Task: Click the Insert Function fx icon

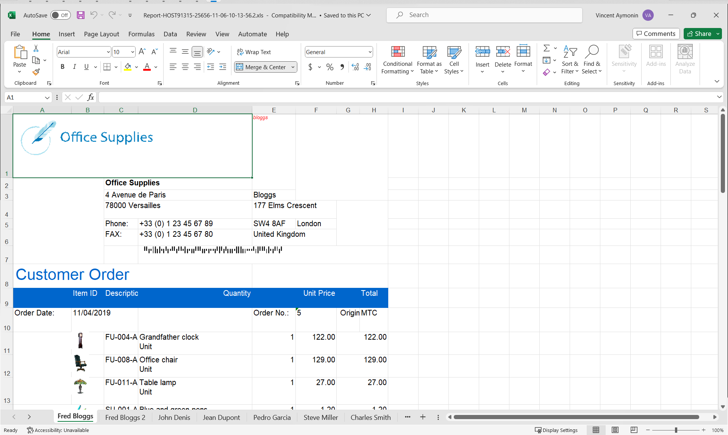Action: click(x=91, y=97)
